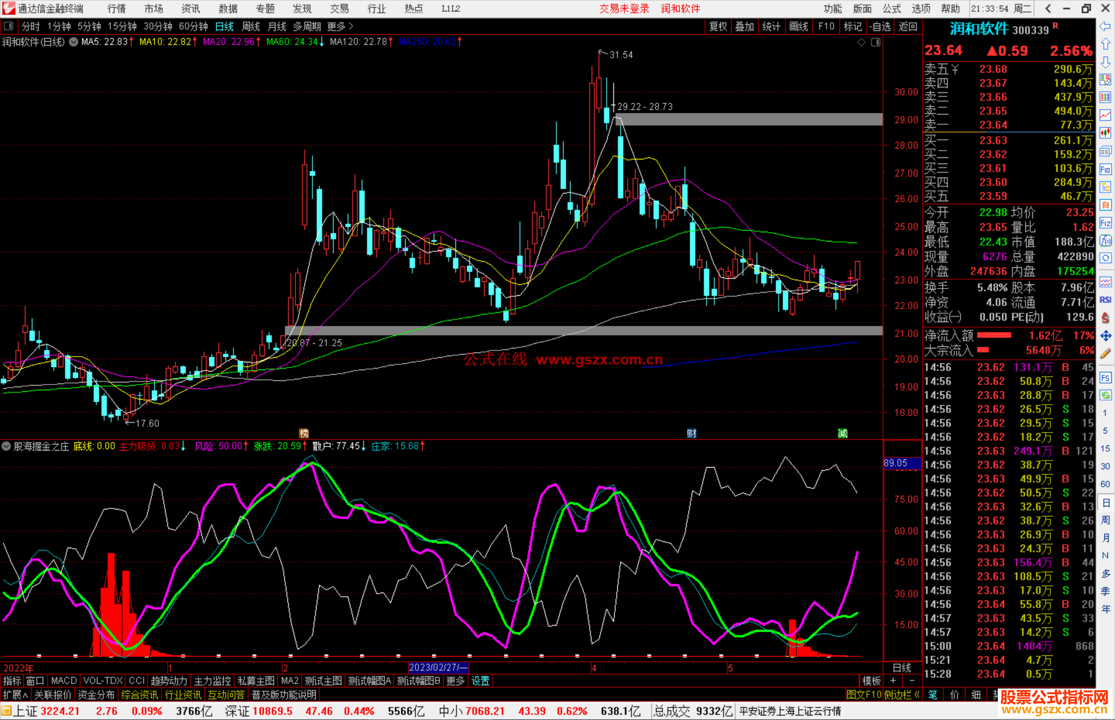Click the blue left arrow back icon

[x=1105, y=26]
